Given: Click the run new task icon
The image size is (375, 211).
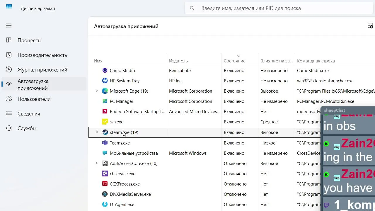Looking at the screenshot, I should pos(370,26).
